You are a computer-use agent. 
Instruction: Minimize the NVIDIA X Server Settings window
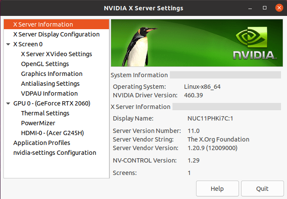(250, 8)
